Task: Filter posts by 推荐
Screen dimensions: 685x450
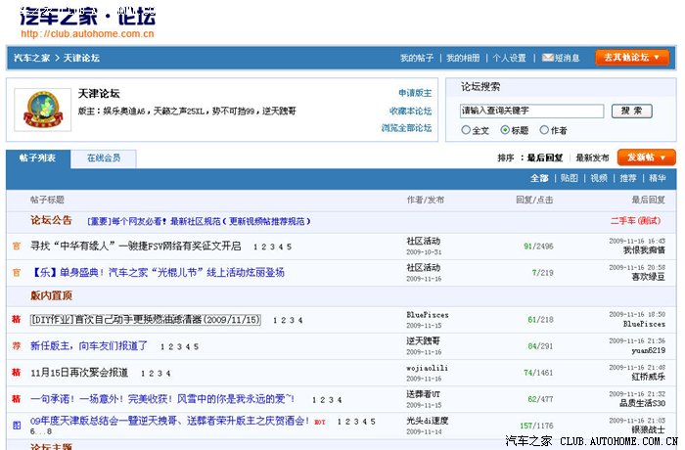Action: 628,178
